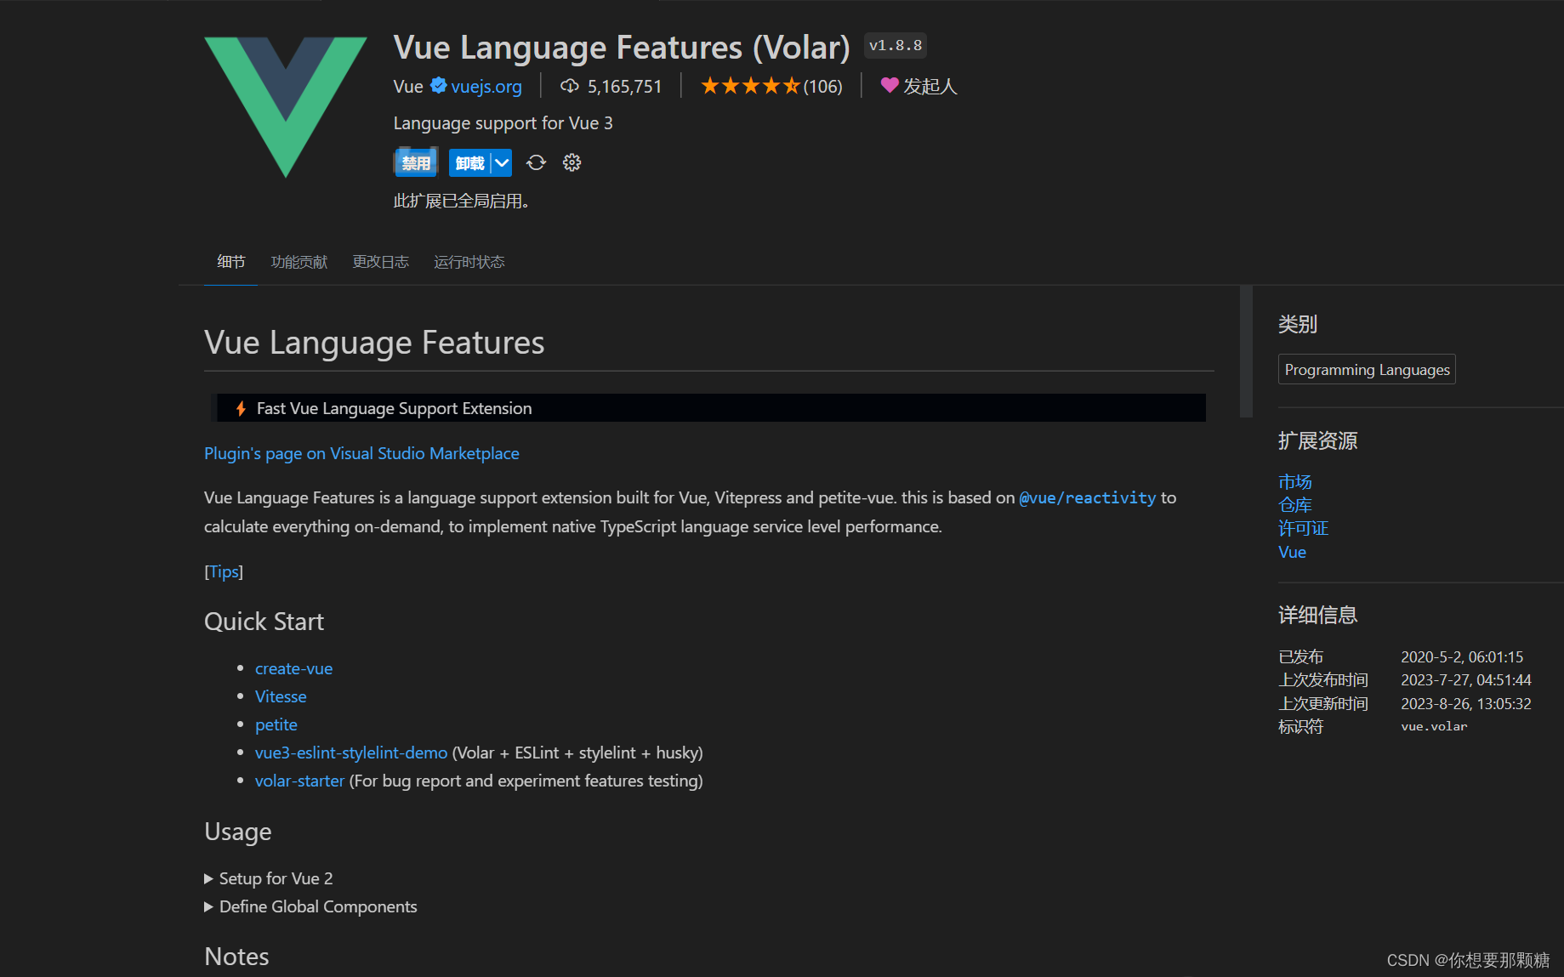1564x977 pixels.
Task: Open the 仓库 link under 扩展资源
Action: pyautogui.click(x=1295, y=504)
